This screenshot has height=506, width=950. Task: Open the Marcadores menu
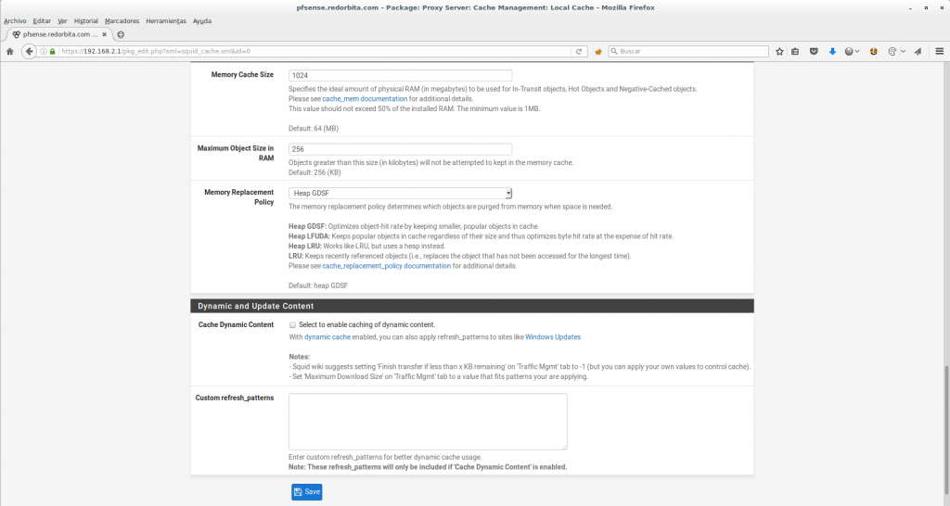[123, 20]
